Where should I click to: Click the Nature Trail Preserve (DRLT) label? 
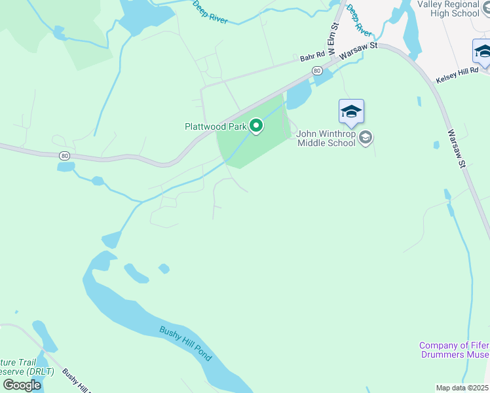click(x=26, y=367)
